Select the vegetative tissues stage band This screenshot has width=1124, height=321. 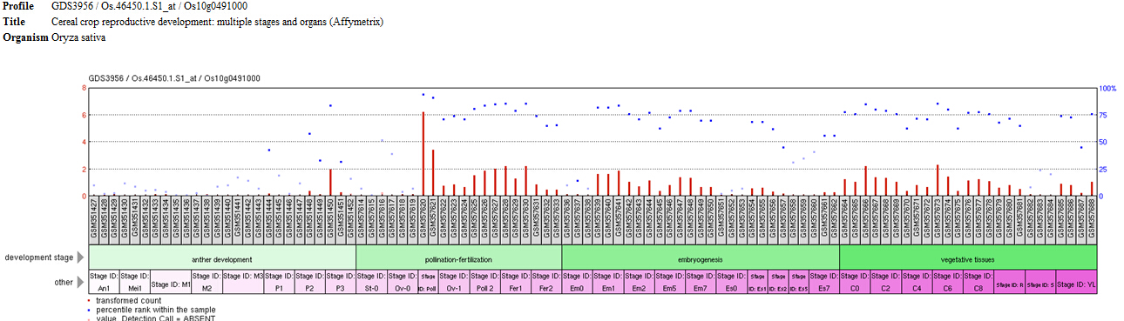point(967,258)
